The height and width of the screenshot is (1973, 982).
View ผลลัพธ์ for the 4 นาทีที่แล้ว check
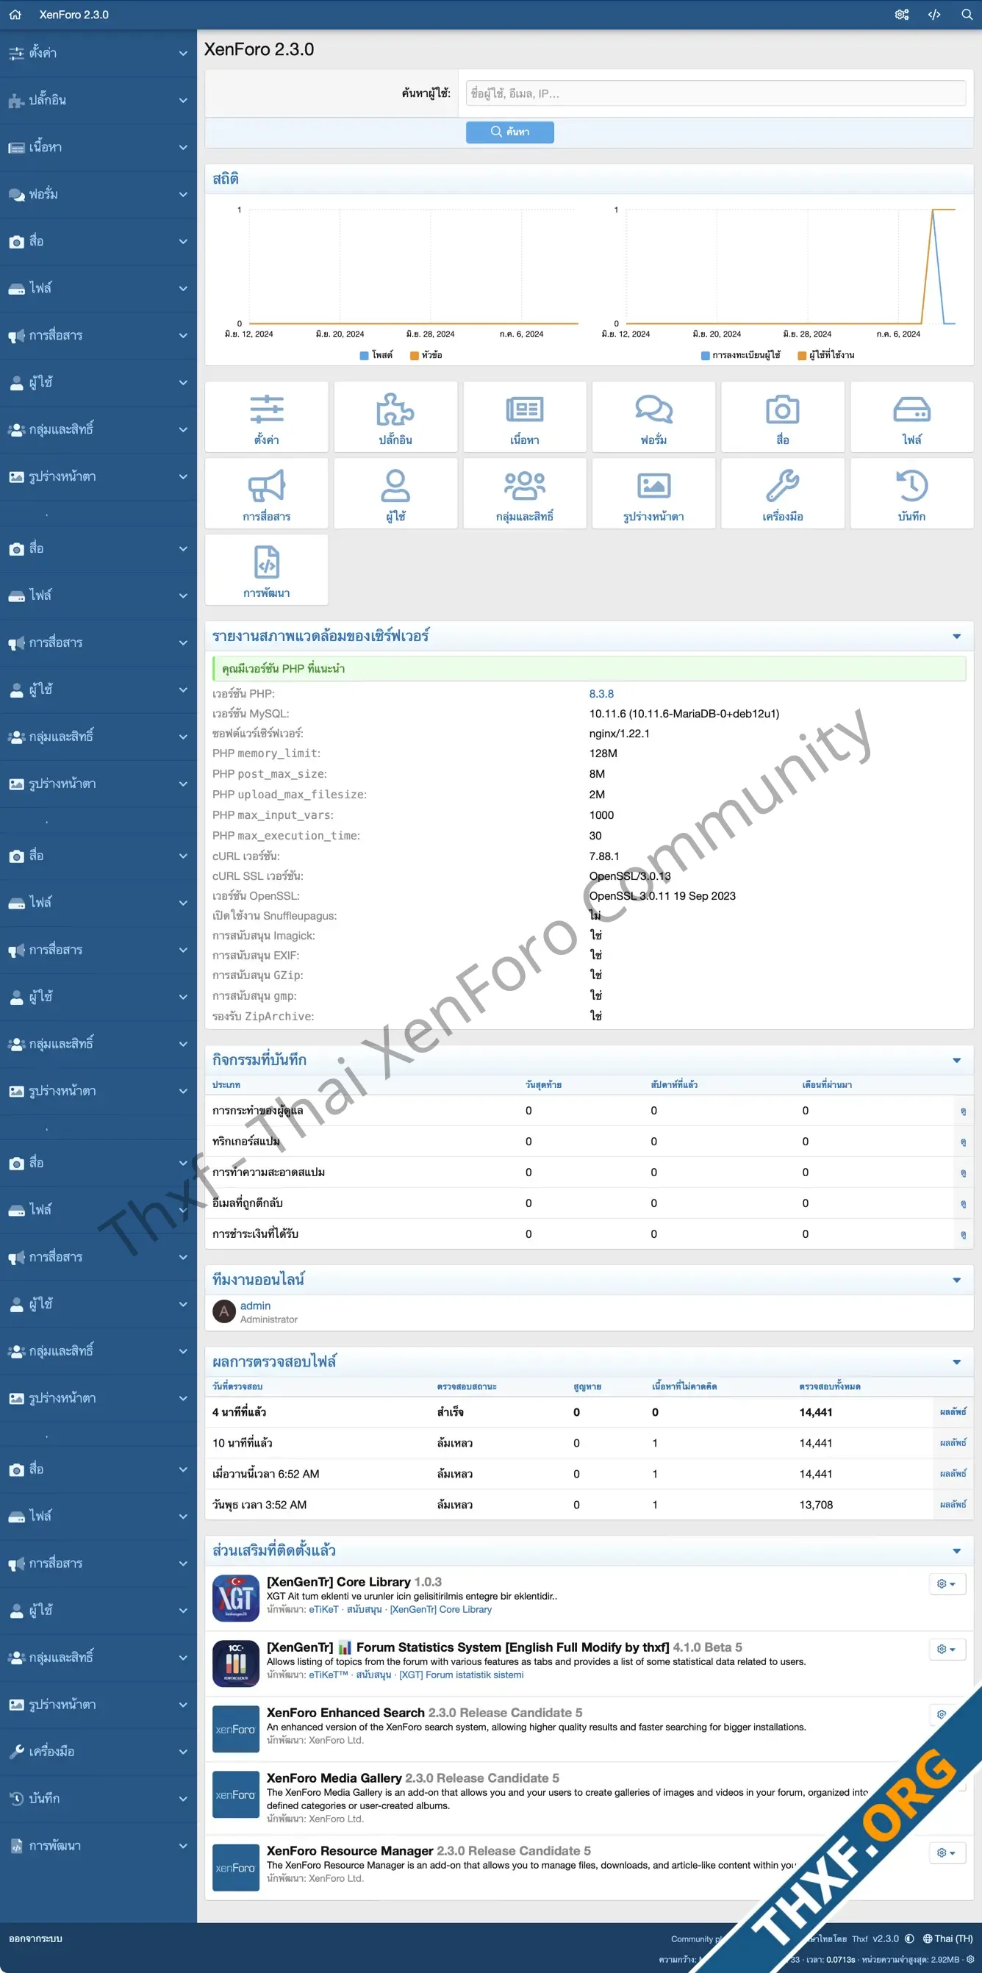[953, 1411]
